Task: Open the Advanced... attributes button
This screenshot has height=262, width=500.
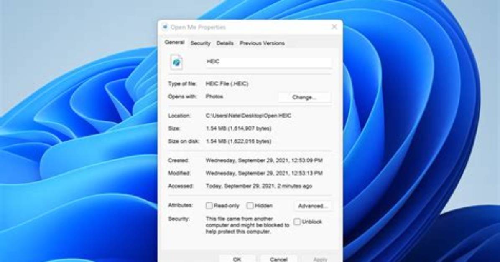Action: [313, 206]
